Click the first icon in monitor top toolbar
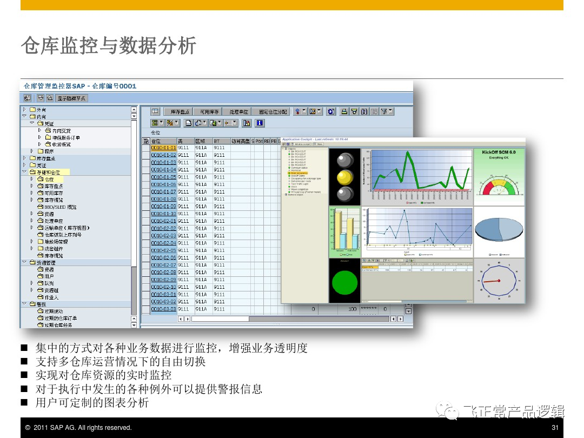Viewport: 584px width, 438px height. click(27, 98)
